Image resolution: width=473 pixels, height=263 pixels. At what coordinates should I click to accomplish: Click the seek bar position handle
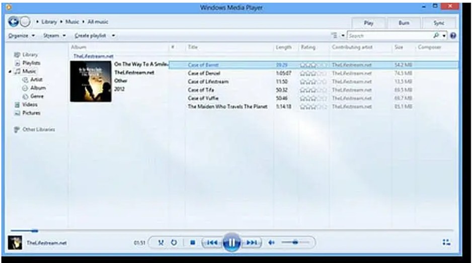tap(35, 231)
